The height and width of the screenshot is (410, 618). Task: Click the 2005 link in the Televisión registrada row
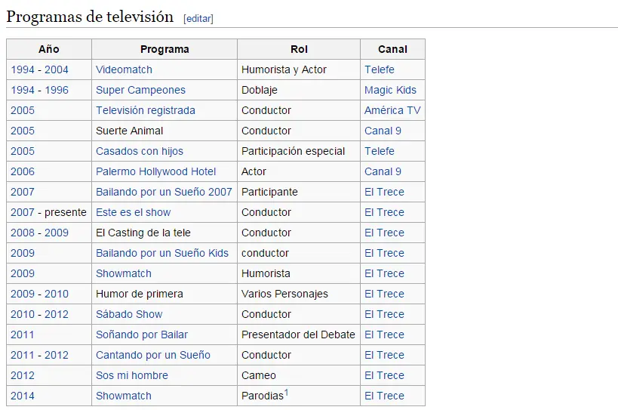[x=23, y=110]
